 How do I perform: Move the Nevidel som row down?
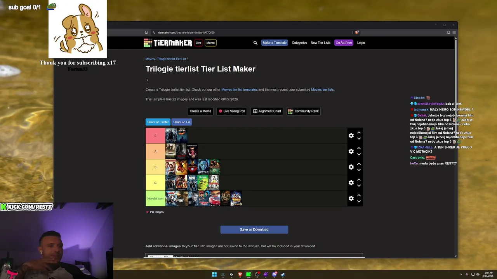pos(359,201)
